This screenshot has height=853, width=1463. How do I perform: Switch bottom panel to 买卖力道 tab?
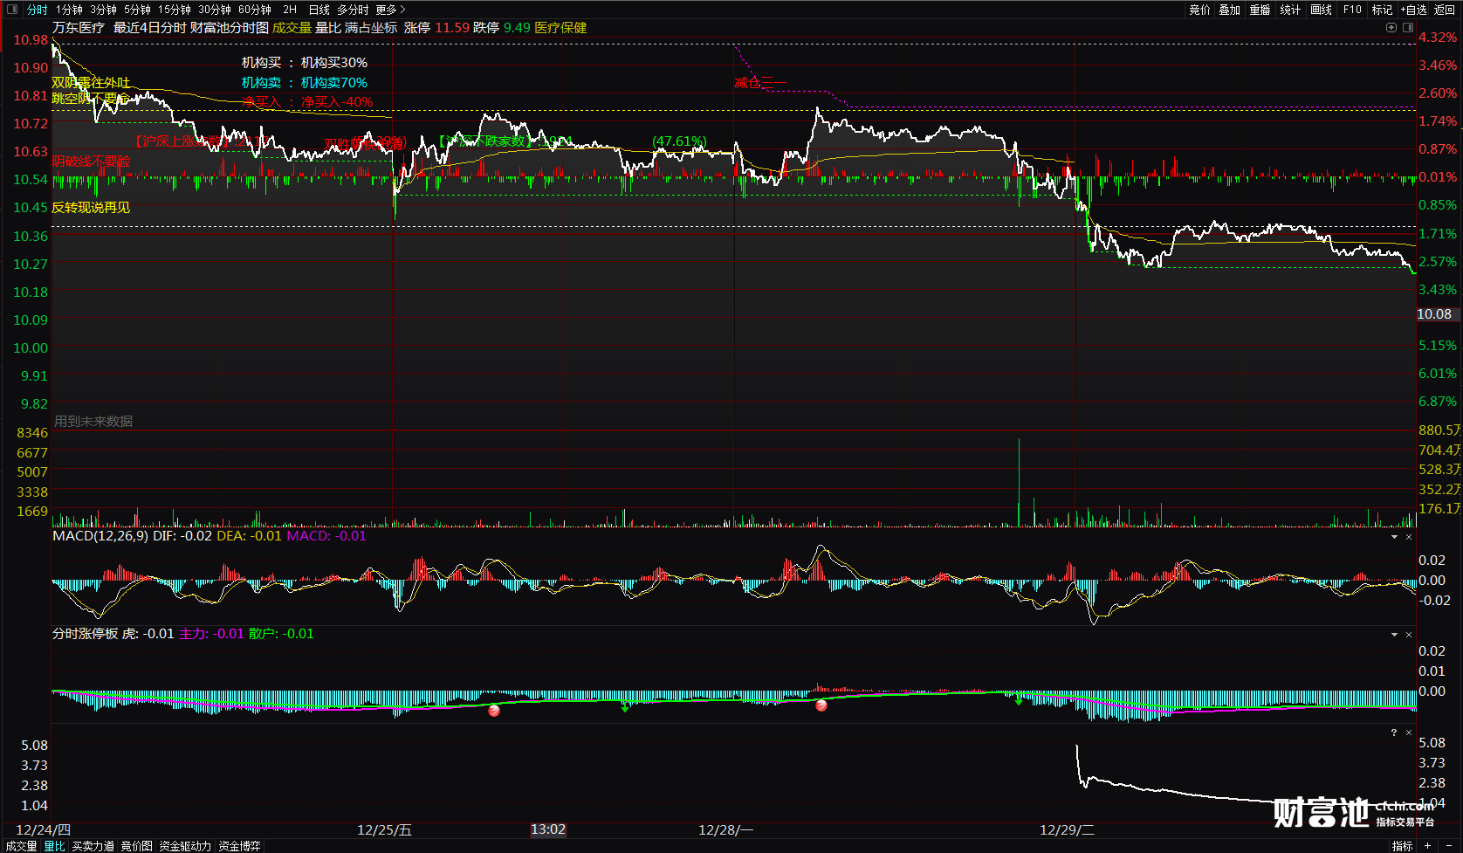tap(93, 846)
